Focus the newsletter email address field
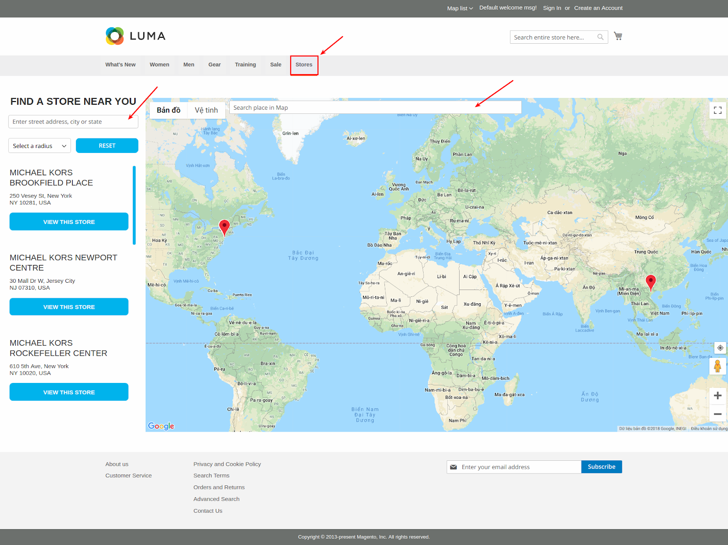 pos(514,467)
